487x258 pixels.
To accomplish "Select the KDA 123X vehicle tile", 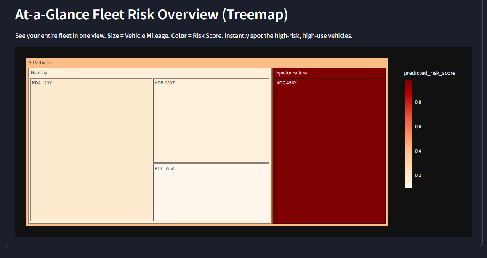I will point(91,150).
